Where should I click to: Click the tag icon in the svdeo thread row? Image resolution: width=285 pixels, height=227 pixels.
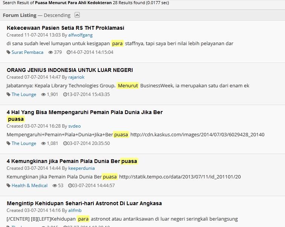(8, 143)
